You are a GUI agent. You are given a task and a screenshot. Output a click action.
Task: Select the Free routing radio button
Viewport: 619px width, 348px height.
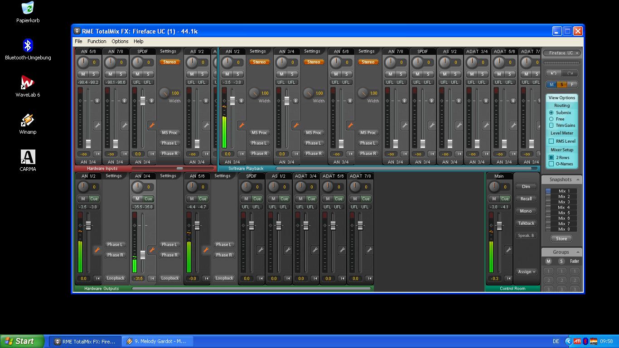(551, 119)
